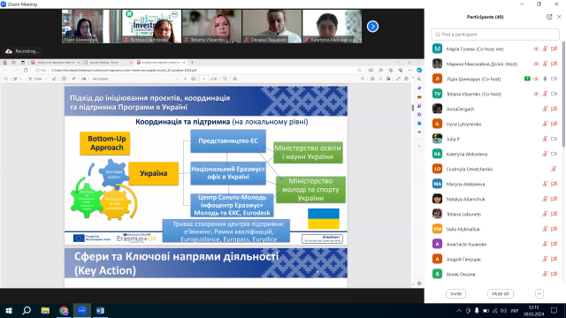Toggle Лідія Шинкарук's camera icon

click(555, 79)
